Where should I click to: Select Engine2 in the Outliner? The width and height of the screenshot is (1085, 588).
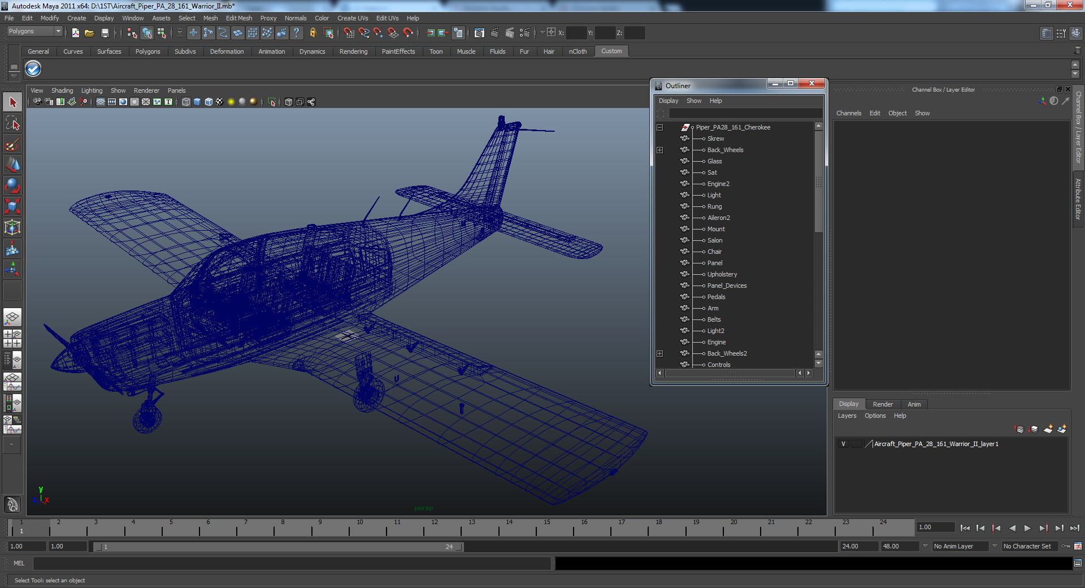coord(718,184)
